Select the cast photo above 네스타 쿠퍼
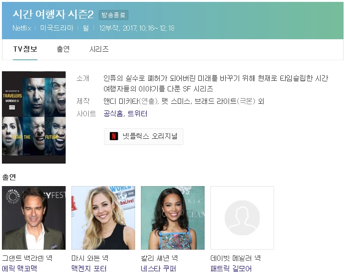The width and height of the screenshot is (345, 276). point(172,218)
